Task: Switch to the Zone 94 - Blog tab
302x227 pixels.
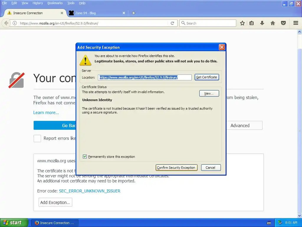Action: tap(97, 13)
